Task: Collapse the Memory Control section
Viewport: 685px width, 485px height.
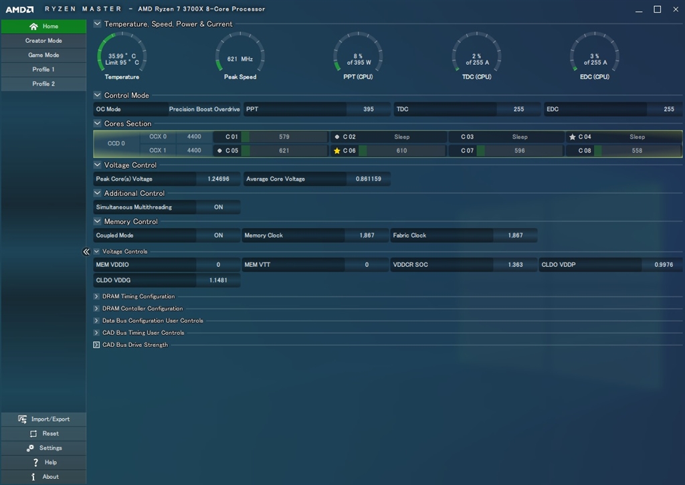Action: pos(97,221)
